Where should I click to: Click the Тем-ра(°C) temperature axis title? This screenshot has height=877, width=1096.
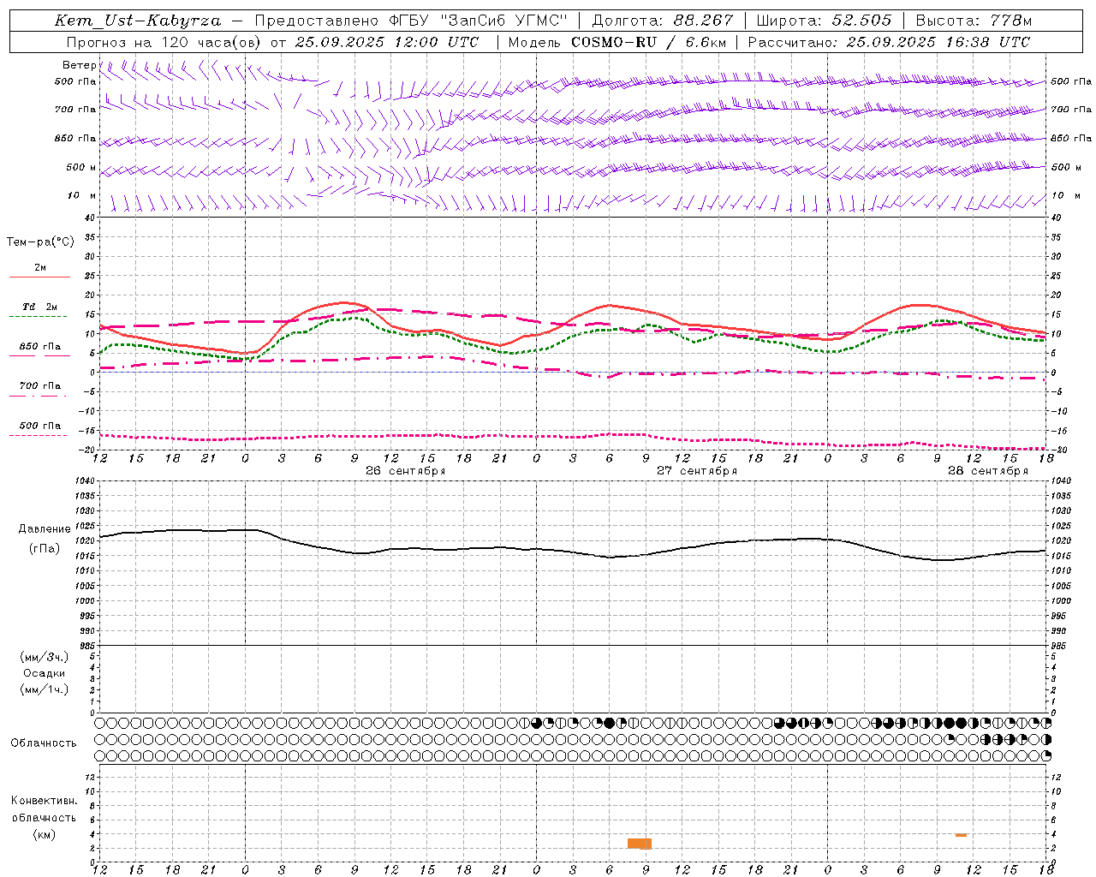(x=40, y=242)
